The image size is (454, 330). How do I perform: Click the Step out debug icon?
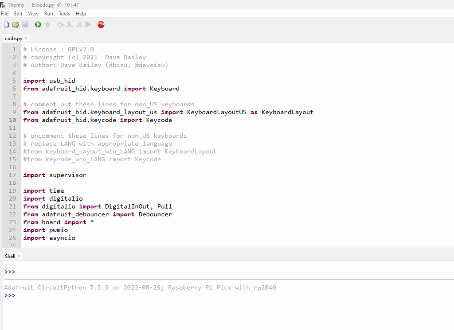(x=79, y=24)
